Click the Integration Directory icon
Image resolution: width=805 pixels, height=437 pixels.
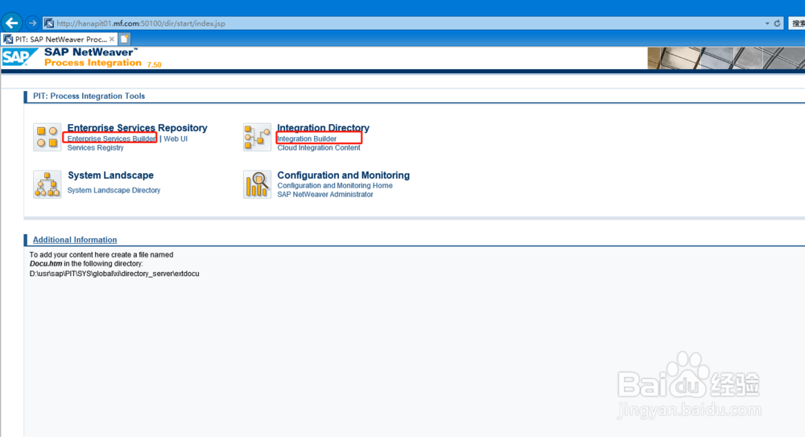click(x=258, y=137)
